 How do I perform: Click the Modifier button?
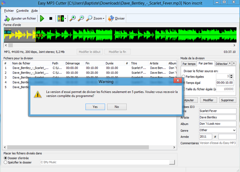[208, 100]
